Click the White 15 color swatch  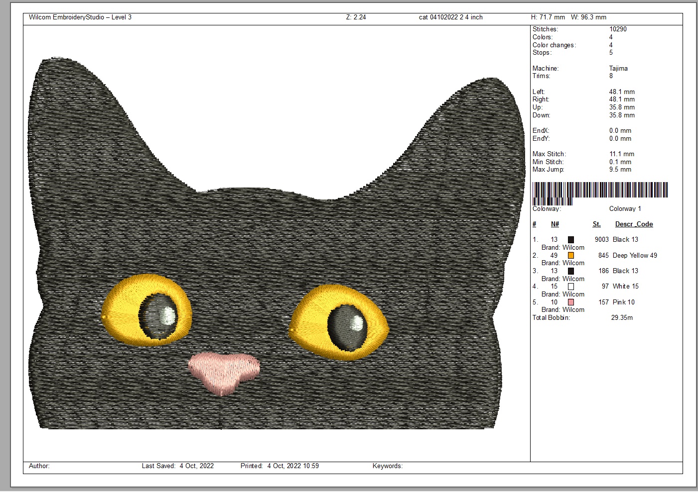click(571, 287)
